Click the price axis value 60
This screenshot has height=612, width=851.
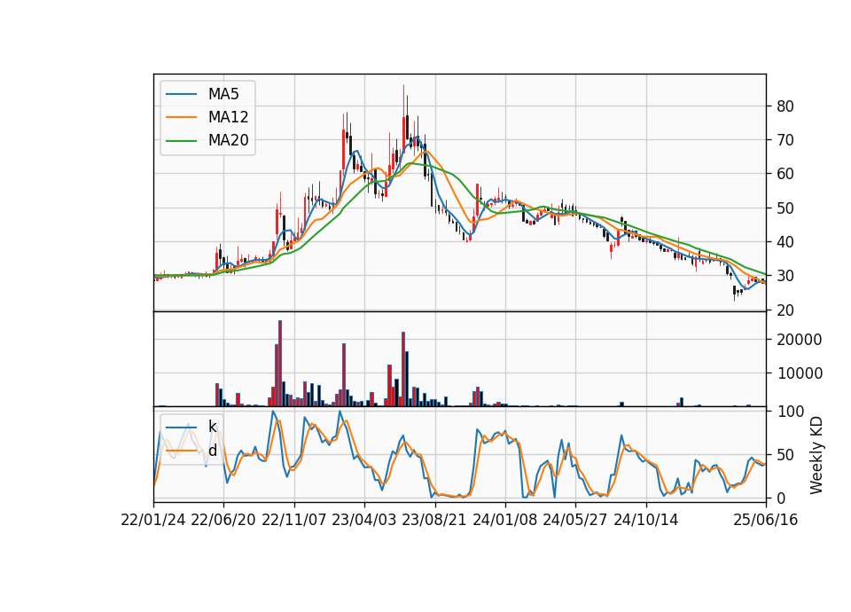coord(785,175)
